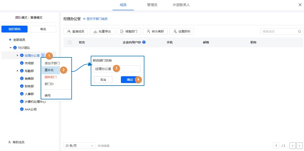This screenshot has width=304, height=151.
Task: Collapse the TEST团队 tree node
Action: click(x=11, y=48)
